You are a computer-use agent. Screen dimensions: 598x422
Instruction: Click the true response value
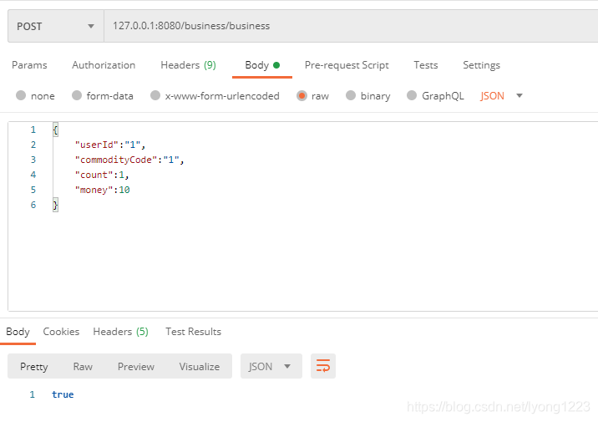coord(63,394)
